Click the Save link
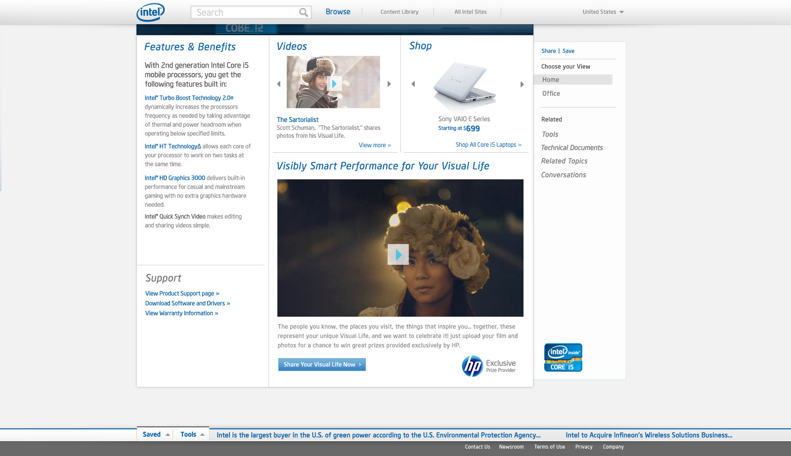The height and width of the screenshot is (456, 791). click(x=569, y=51)
